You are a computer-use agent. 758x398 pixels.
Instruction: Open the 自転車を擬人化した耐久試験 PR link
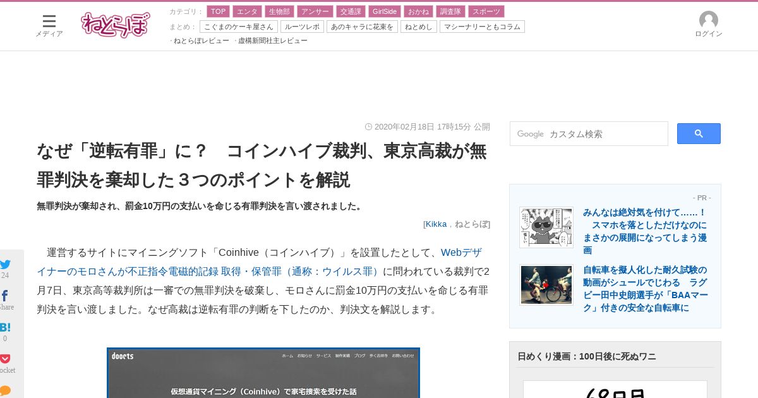click(646, 289)
